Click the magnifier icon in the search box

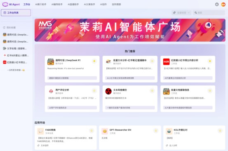click(x=195, y=13)
